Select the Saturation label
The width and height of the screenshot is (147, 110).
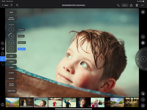point(22,49)
